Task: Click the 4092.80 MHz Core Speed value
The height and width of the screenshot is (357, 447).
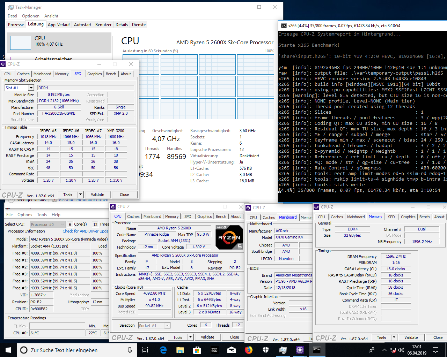Action: [154, 294]
